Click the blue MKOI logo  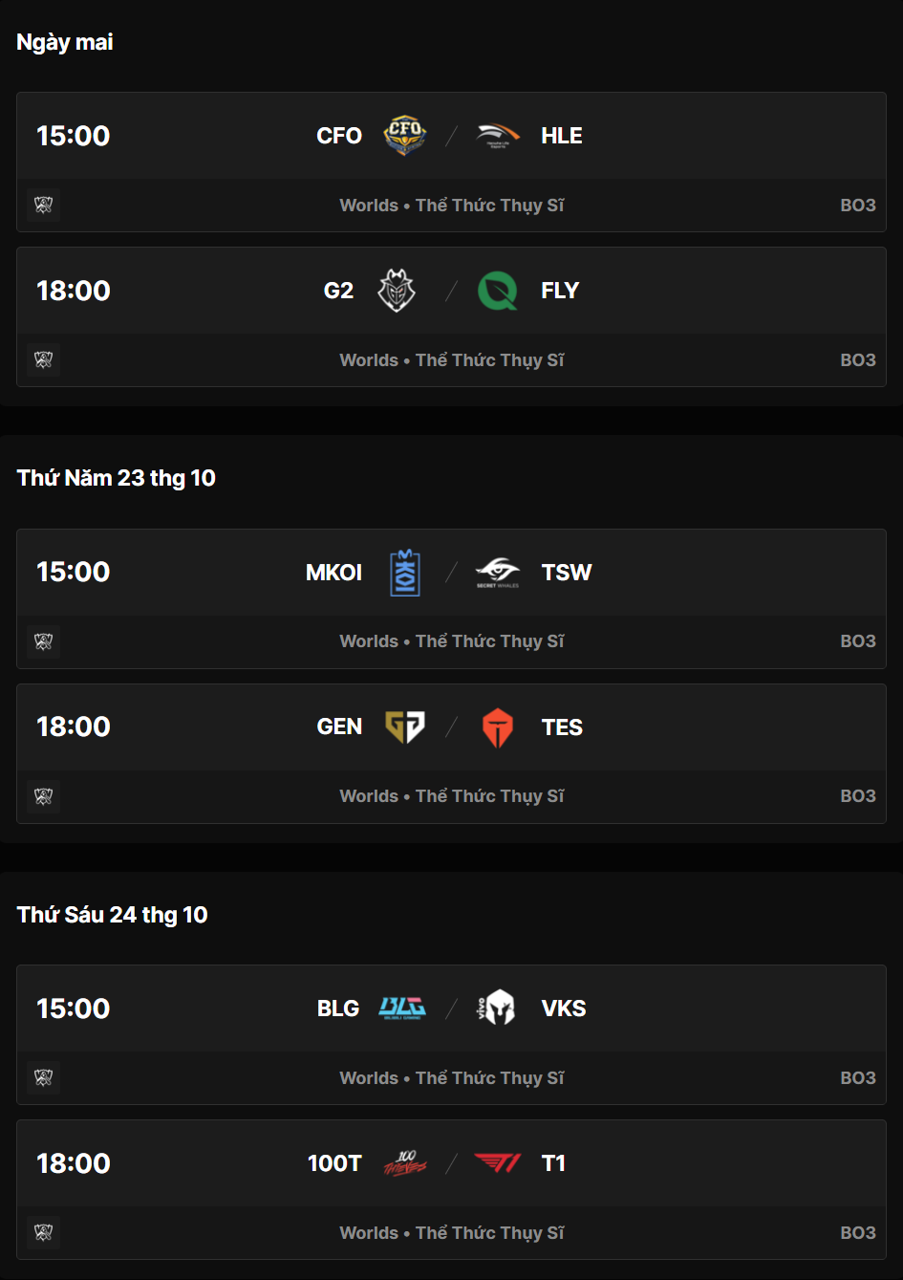click(405, 573)
